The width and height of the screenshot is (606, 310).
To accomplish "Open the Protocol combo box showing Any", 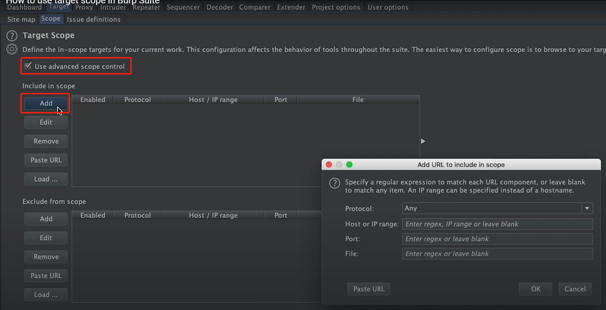I will 497,208.
